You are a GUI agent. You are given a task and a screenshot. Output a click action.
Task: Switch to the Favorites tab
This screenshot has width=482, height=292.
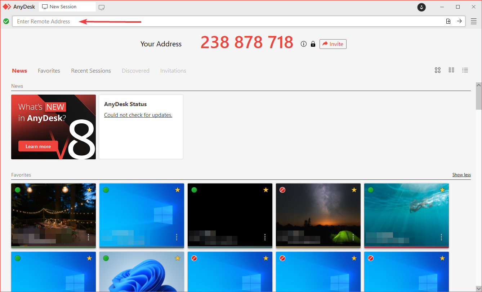click(49, 70)
